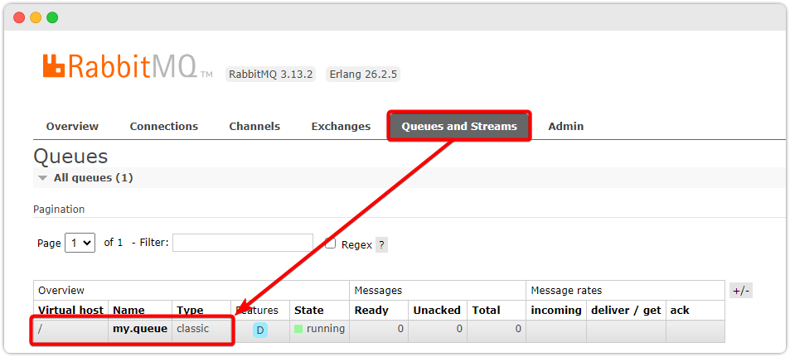Click the Erlang 26.2.5 version badge
Viewport: 790px width, 357px height.
363,75
